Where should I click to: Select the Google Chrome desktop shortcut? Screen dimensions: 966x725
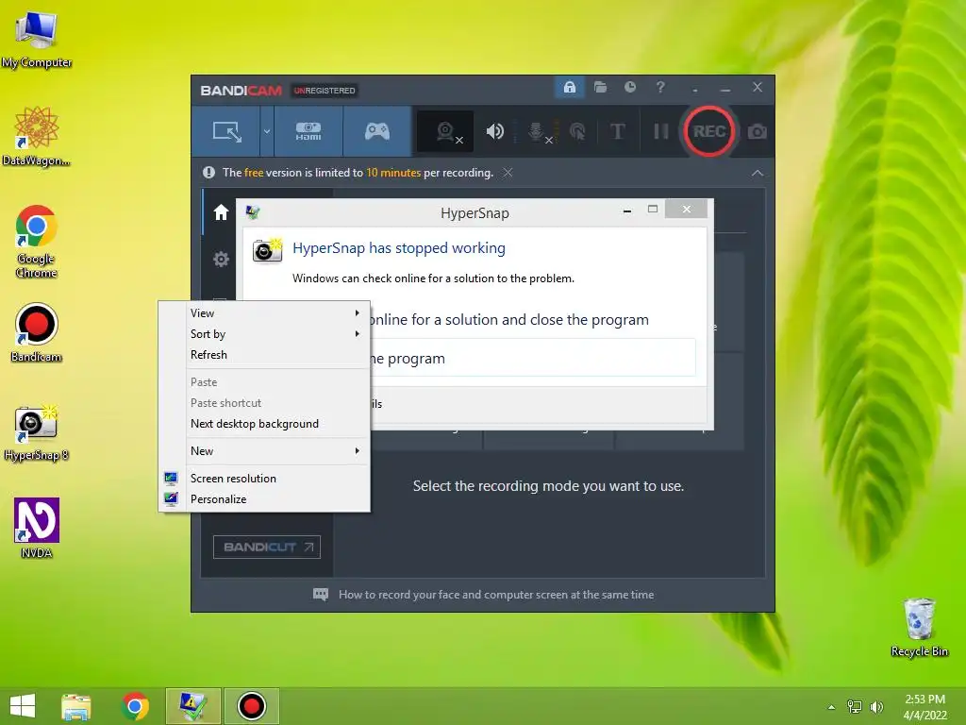37,242
